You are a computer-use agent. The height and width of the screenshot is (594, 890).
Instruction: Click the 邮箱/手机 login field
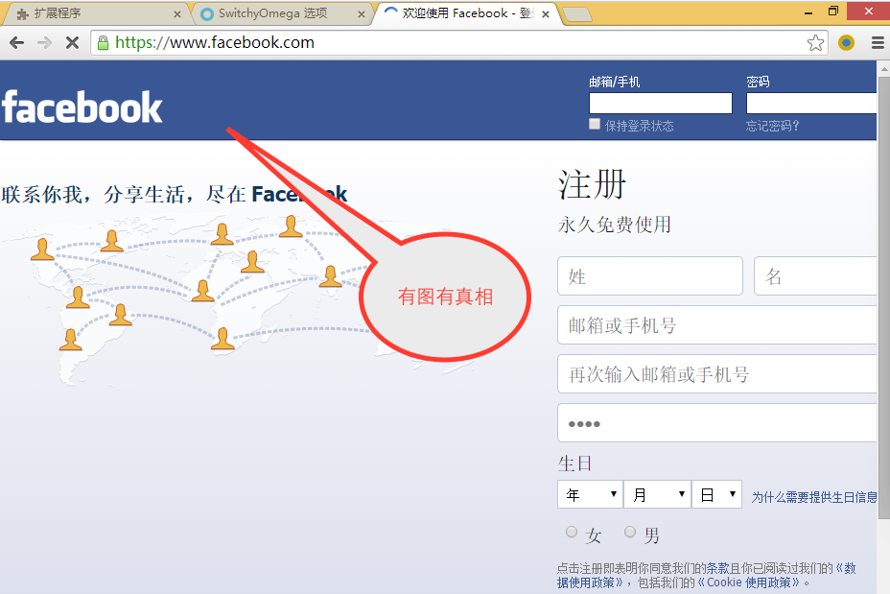coord(661,104)
